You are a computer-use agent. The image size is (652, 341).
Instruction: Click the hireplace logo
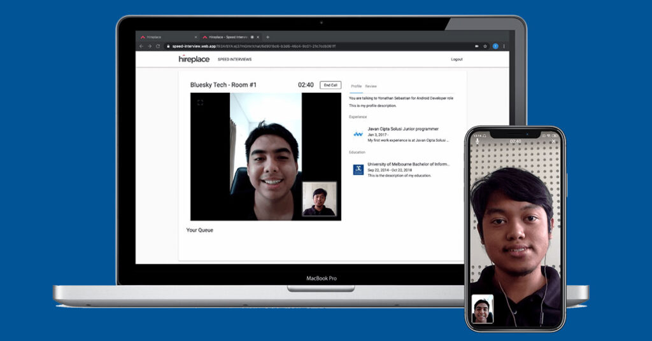click(x=194, y=59)
